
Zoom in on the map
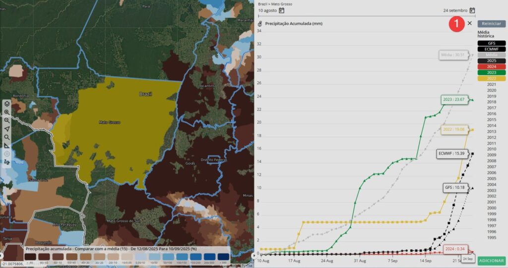pyautogui.click(x=6, y=112)
